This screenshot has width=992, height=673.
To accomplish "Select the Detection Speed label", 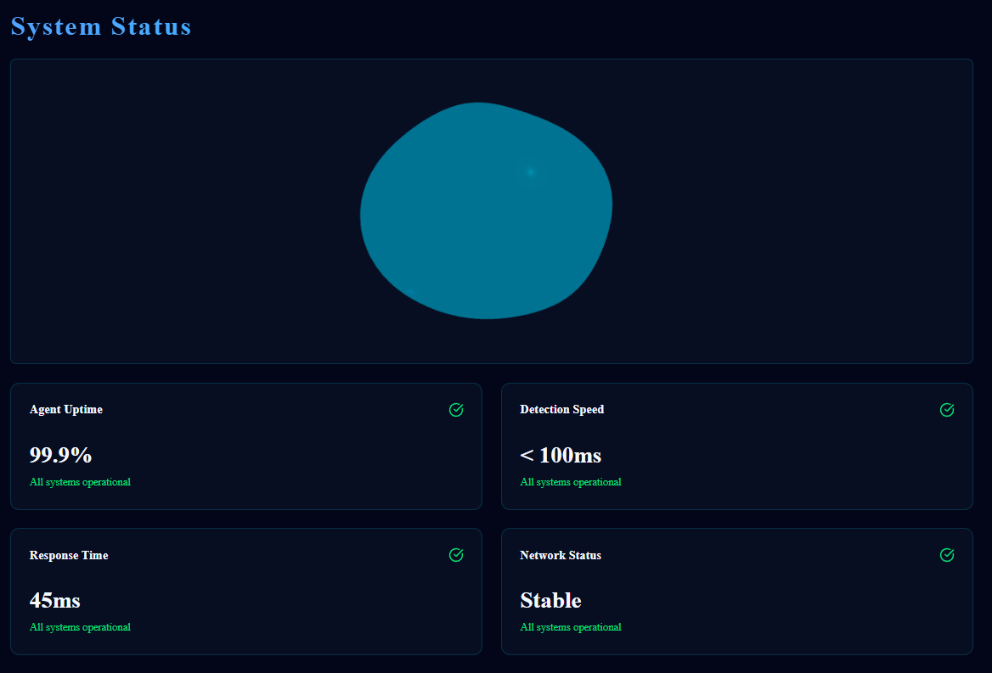I will tap(561, 409).
